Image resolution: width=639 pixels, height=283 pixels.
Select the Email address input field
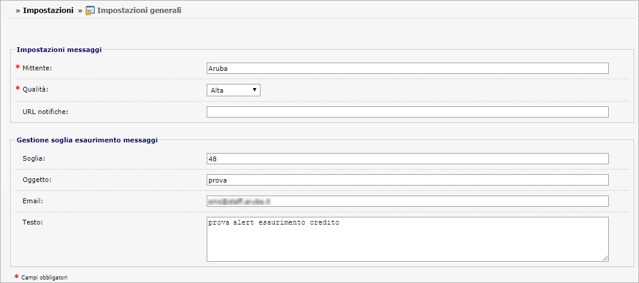407,201
